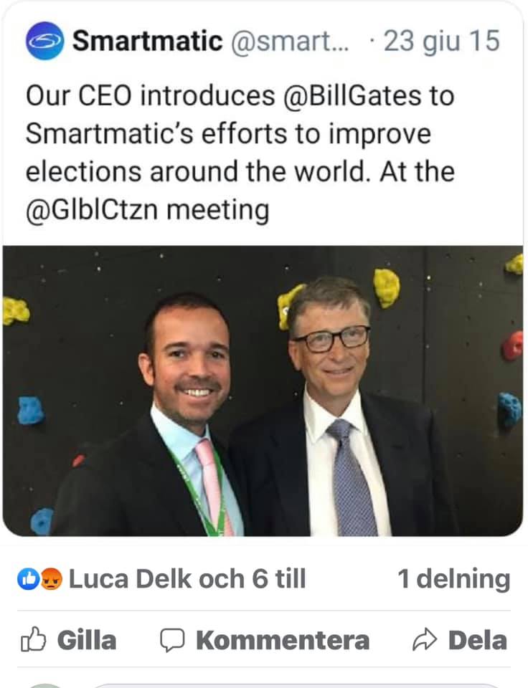Click the partially visible commenter avatar at bottom
Screen dimensions: 528x688
tap(43, 684)
